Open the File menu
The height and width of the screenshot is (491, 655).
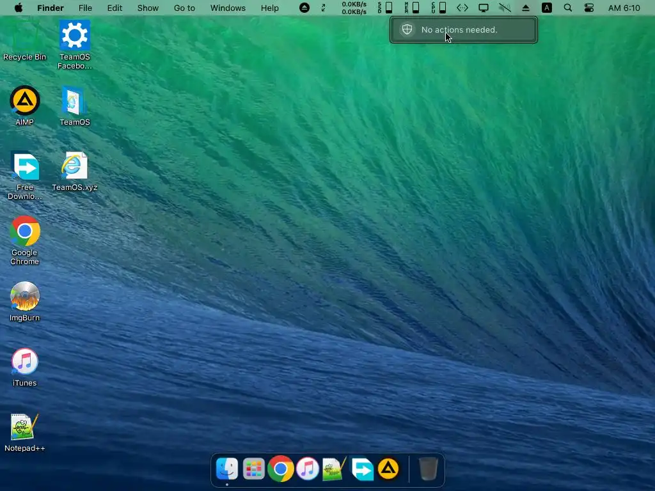pos(85,8)
